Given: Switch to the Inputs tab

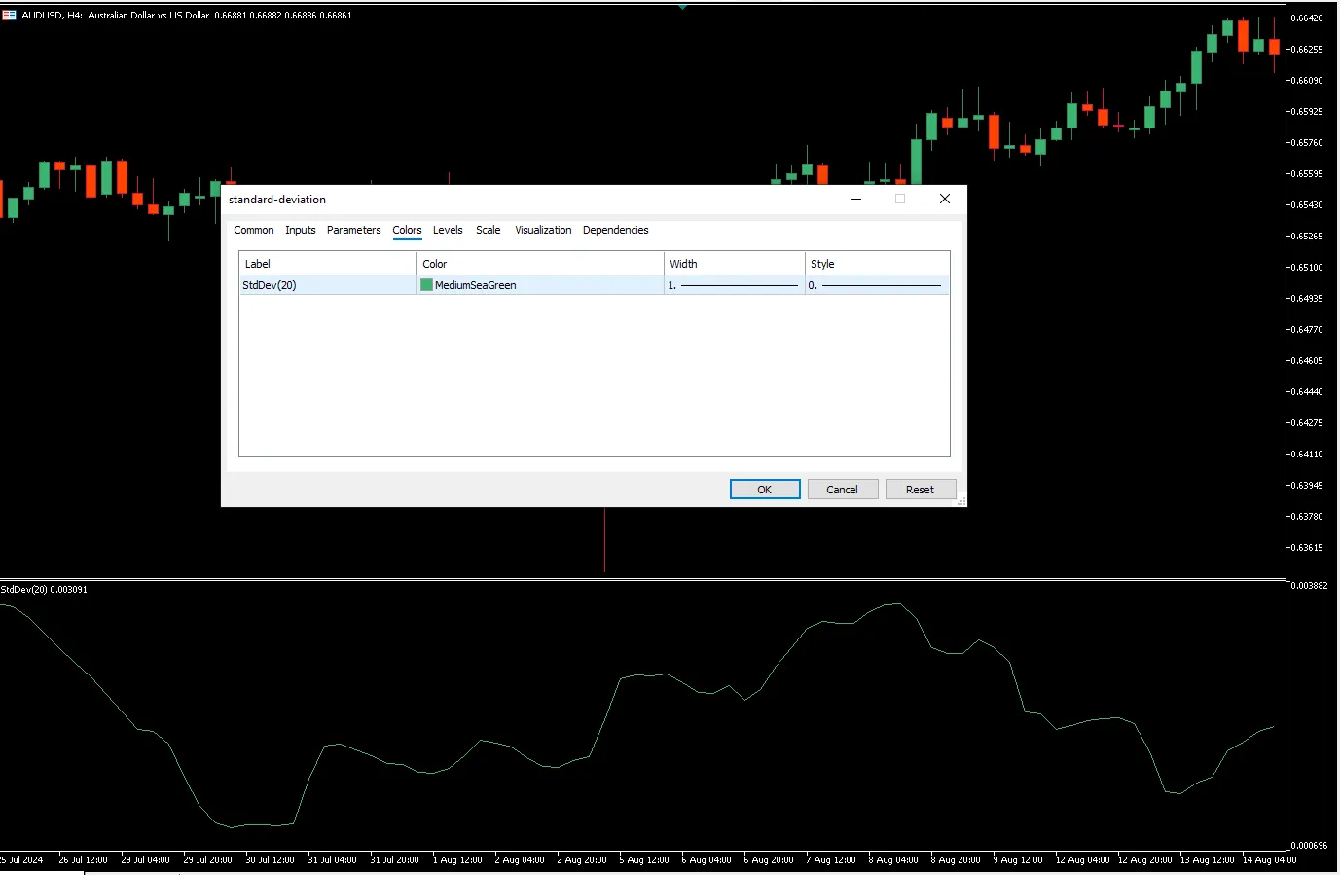Looking at the screenshot, I should click(300, 231).
